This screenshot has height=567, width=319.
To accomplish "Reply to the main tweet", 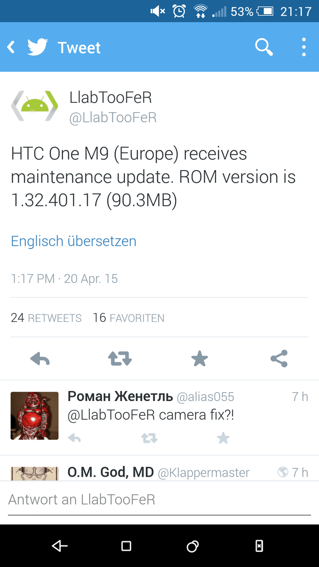I will [40, 359].
